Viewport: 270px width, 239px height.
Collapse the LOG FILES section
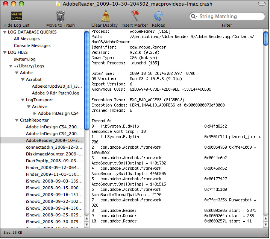tap(5, 53)
